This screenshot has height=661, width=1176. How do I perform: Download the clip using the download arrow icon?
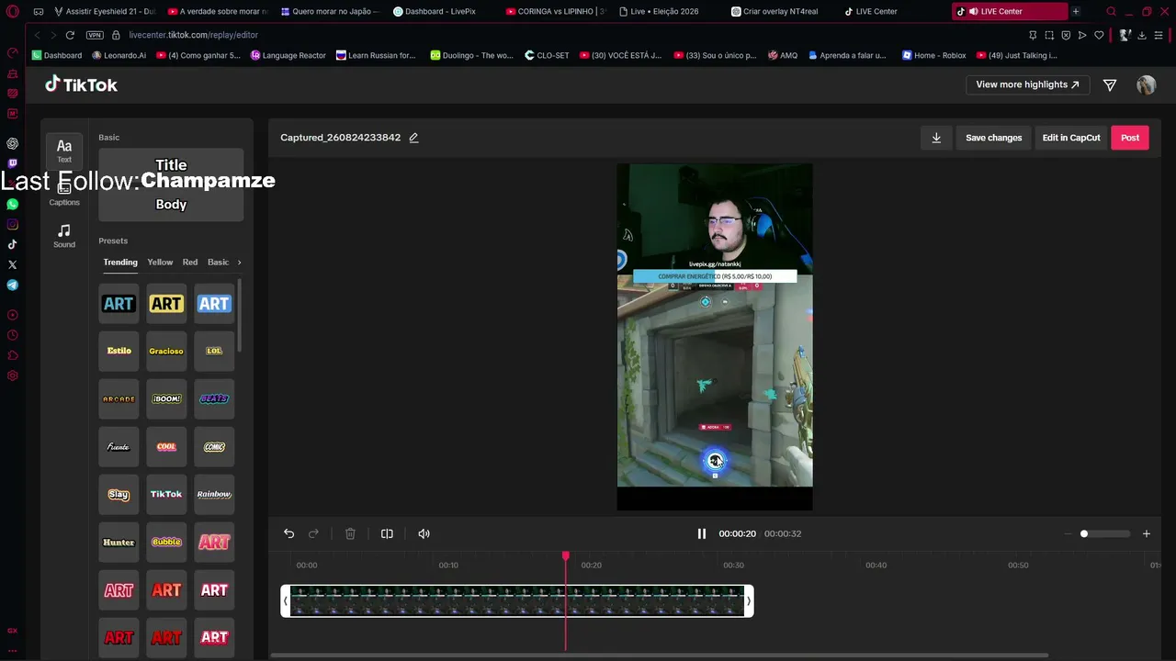(936, 138)
